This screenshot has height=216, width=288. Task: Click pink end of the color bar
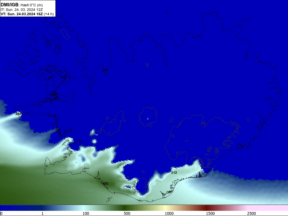coord(268,208)
